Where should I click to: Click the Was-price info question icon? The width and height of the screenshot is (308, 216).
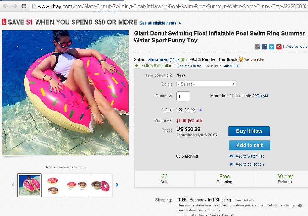(201, 110)
